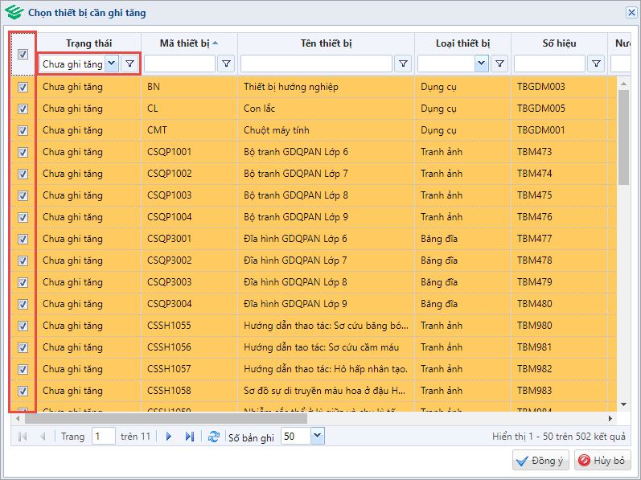Image resolution: width=641 pixels, height=480 pixels.
Task: Go to next page arrow
Action: [x=169, y=437]
